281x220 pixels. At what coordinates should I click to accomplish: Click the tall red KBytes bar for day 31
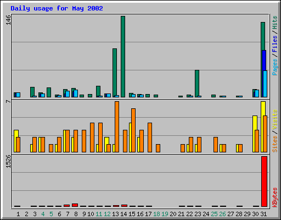pyautogui.click(x=265, y=182)
